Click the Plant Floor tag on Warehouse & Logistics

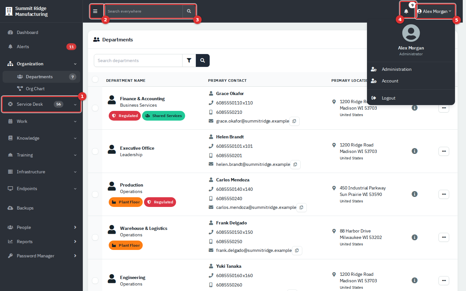tap(126, 245)
